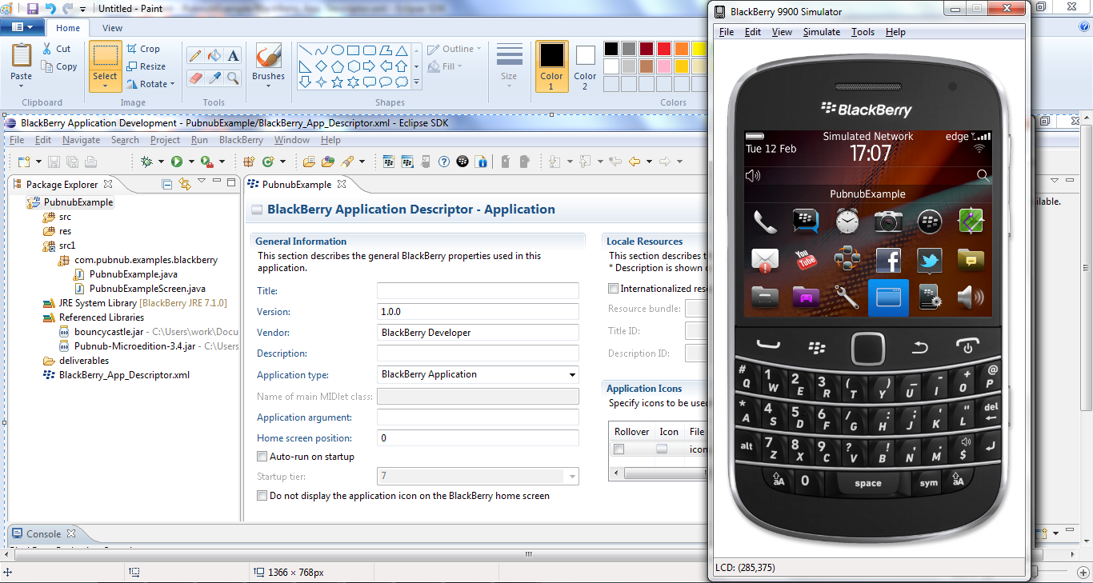Screen dimensions: 1093x583
Task: Click the space key on simulator keyboard
Action: [x=867, y=483]
